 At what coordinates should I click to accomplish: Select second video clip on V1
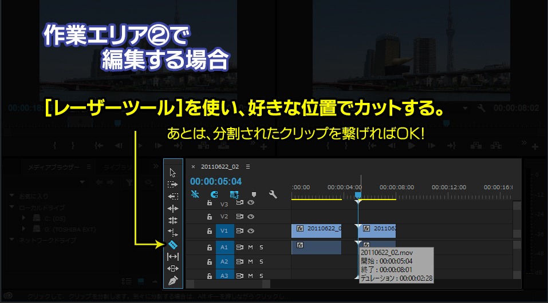click(x=377, y=231)
